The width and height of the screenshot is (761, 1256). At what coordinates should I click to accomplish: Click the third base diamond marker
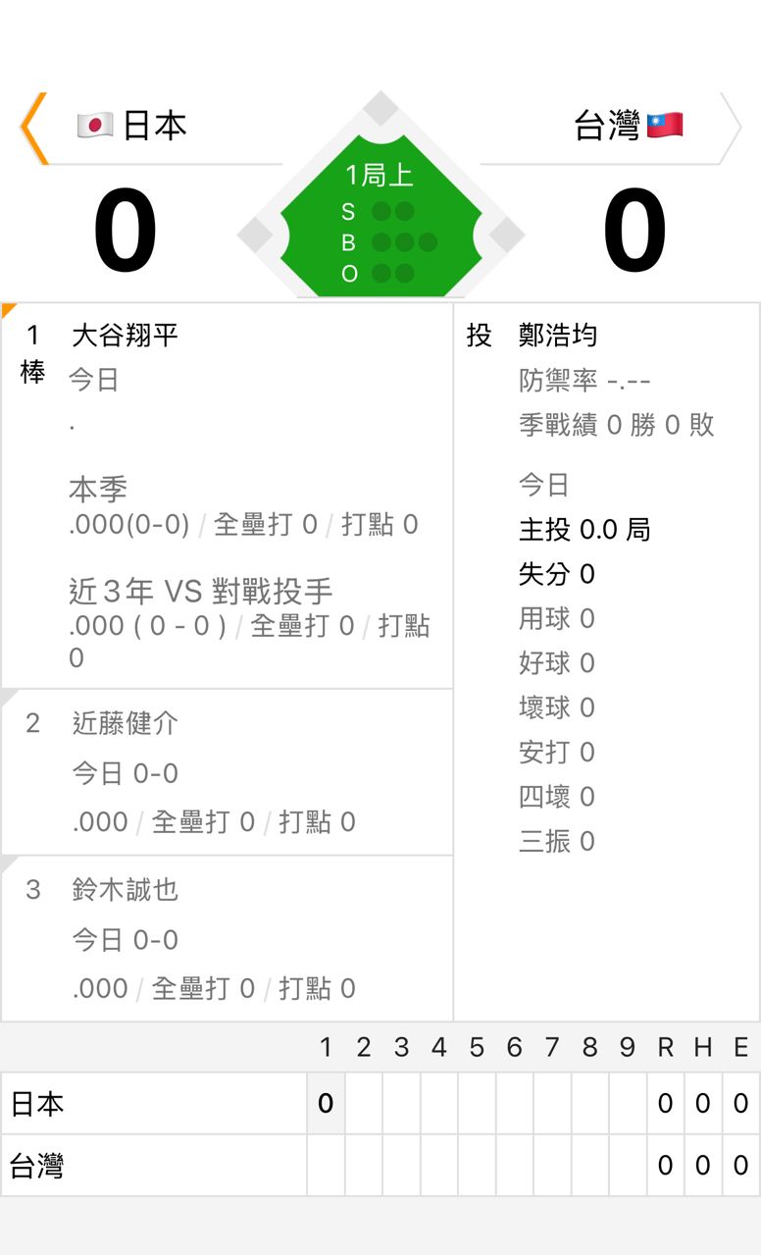click(255, 235)
